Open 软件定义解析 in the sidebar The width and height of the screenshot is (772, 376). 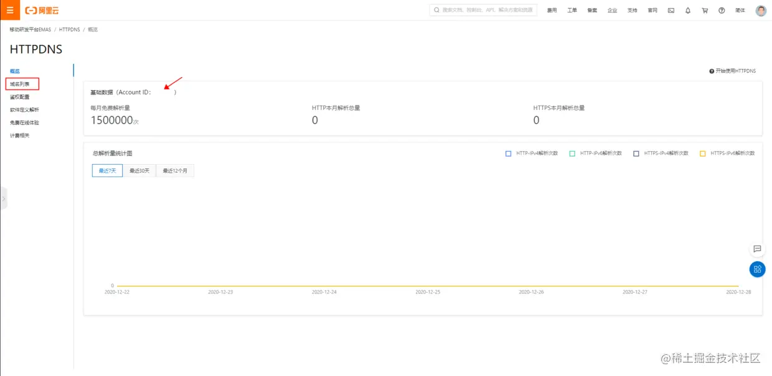pos(24,109)
